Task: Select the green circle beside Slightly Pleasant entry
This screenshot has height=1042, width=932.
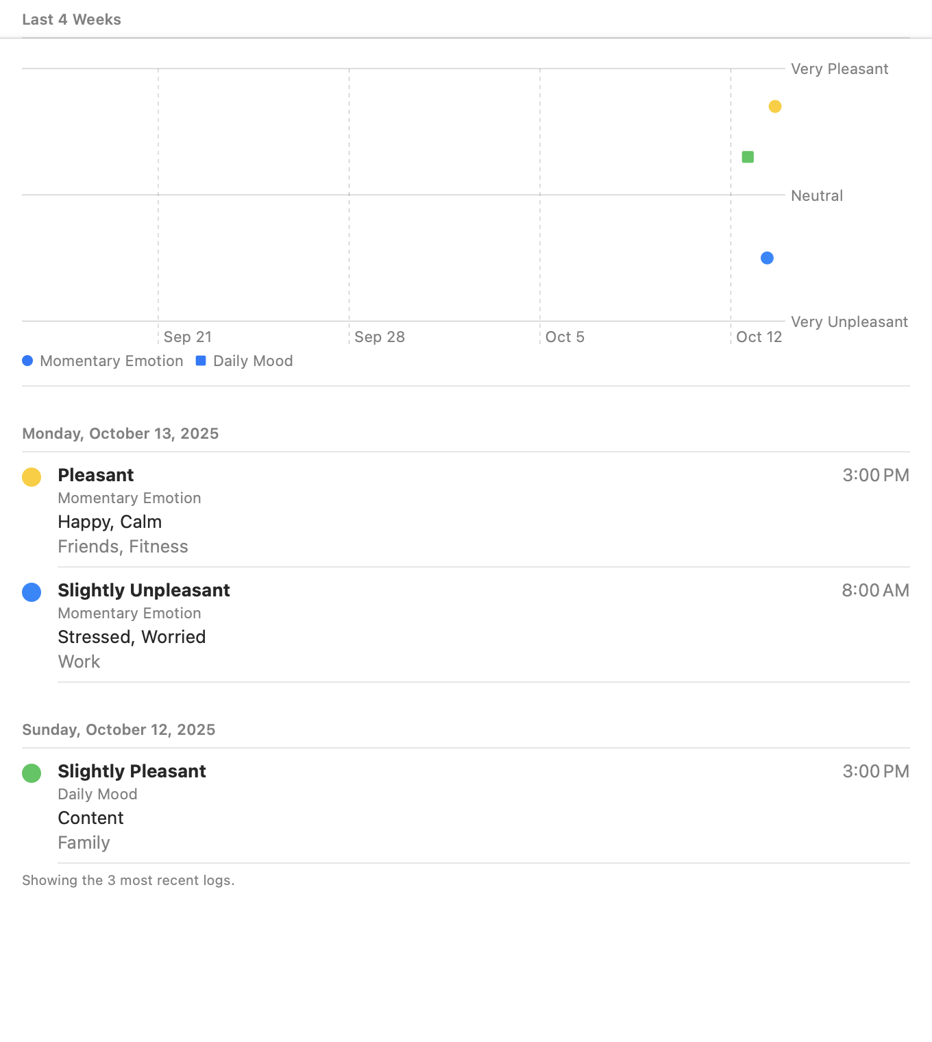Action: [32, 773]
